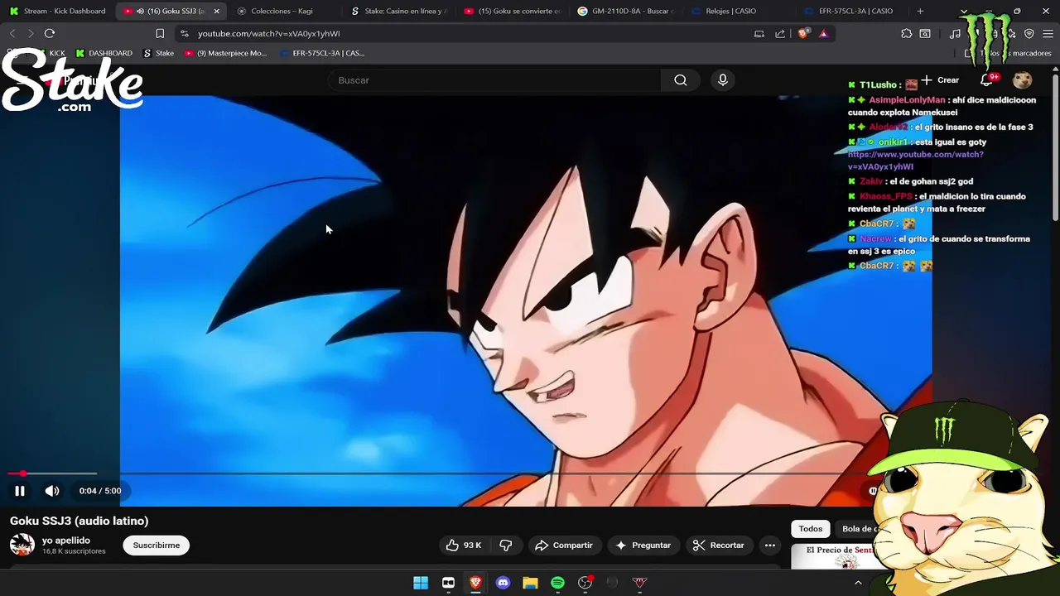Select the Todos filter chip
Viewport: 1060px width, 596px height.
(811, 529)
